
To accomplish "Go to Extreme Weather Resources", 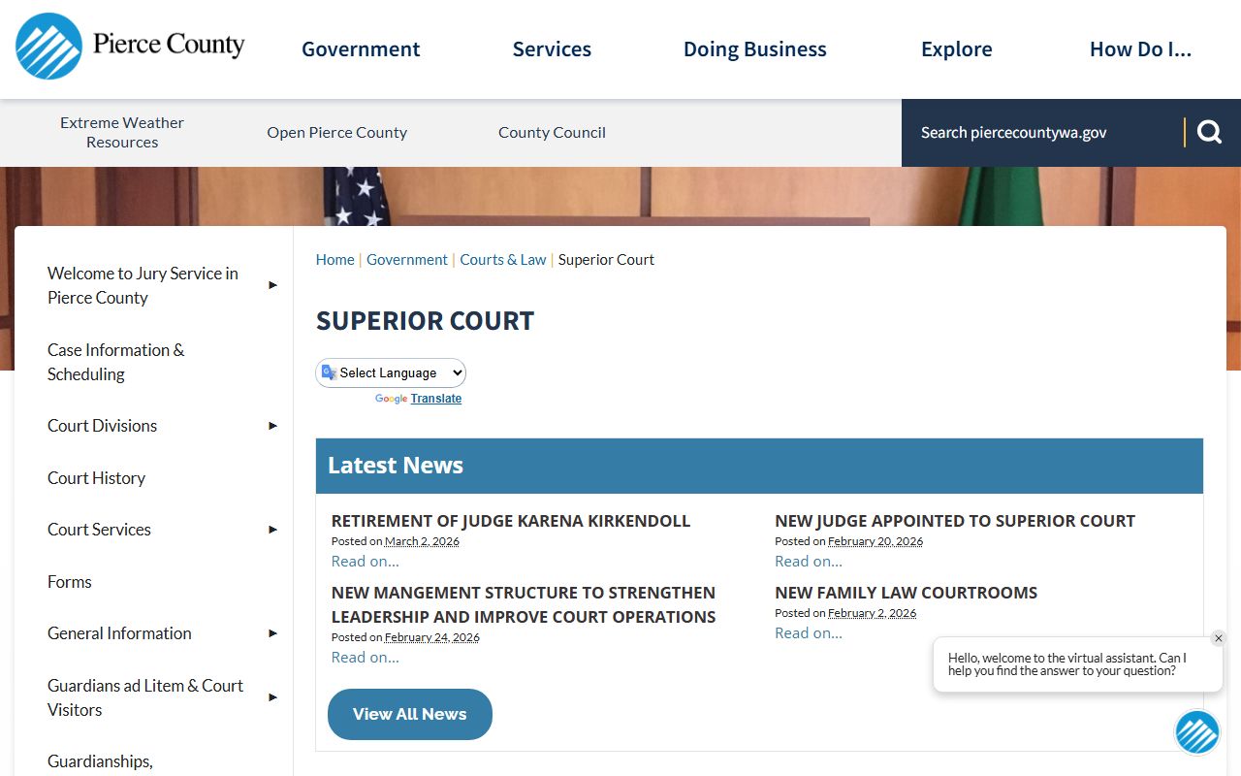I will coord(122,132).
